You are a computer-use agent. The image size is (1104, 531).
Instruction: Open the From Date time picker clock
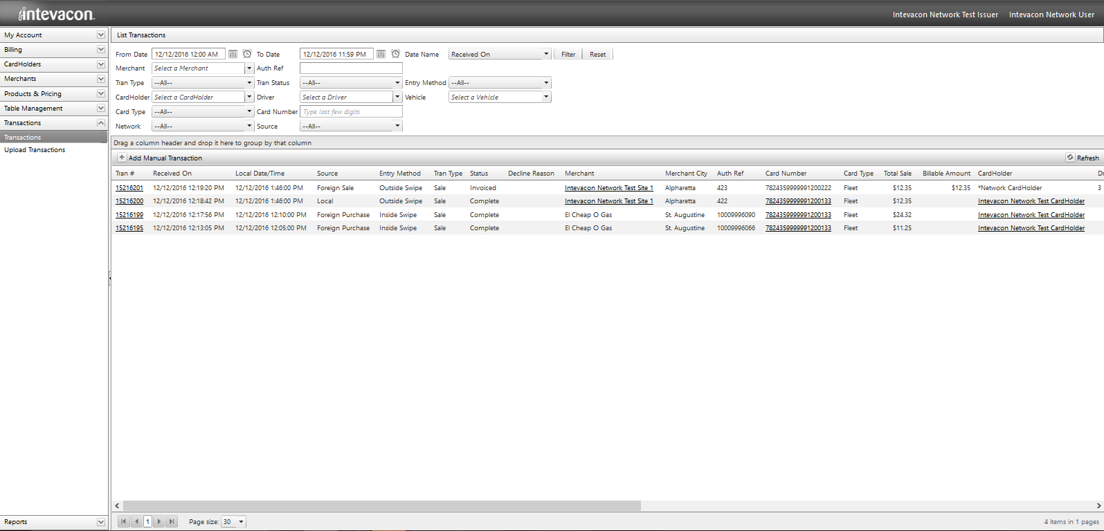[x=247, y=54]
